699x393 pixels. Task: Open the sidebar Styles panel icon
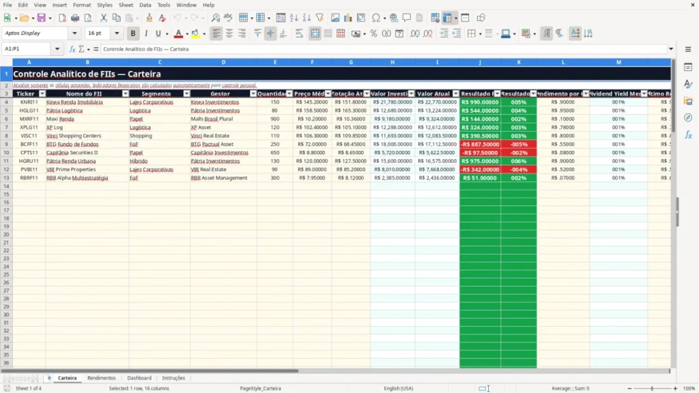pyautogui.click(x=688, y=84)
